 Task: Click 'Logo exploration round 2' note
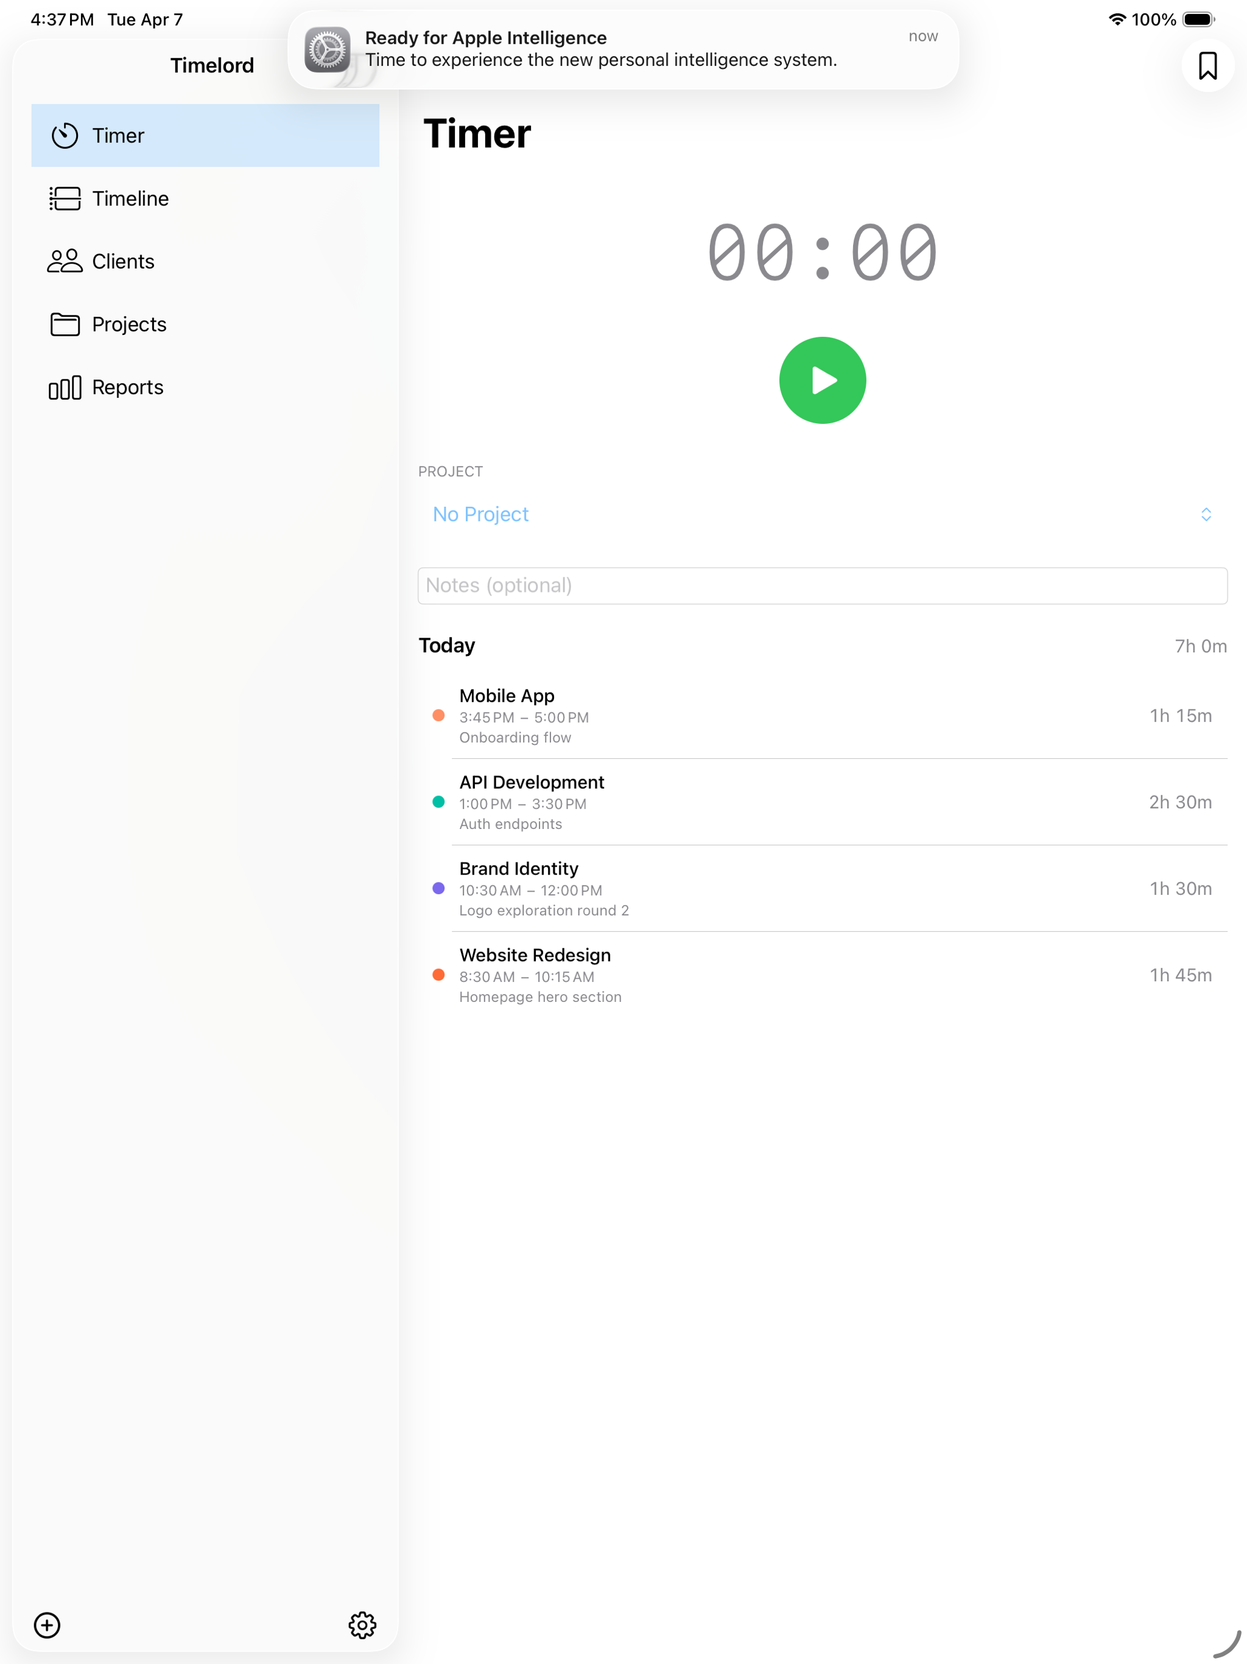click(544, 910)
